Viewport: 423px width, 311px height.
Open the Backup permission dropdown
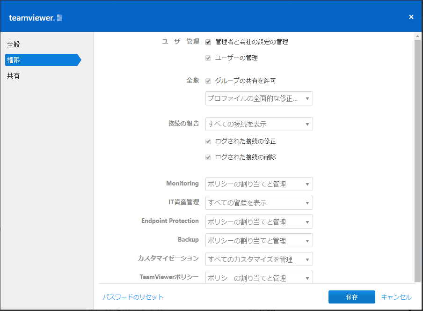coord(259,240)
